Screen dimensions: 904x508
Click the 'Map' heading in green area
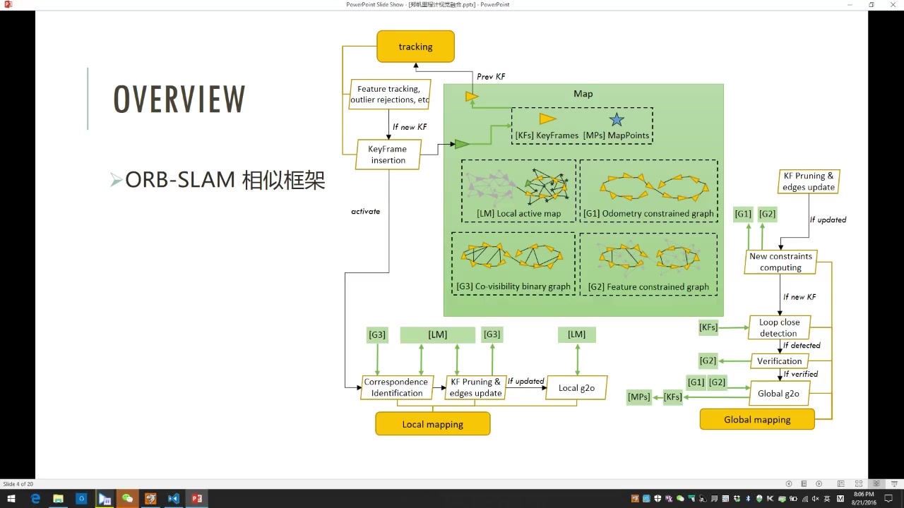point(583,94)
